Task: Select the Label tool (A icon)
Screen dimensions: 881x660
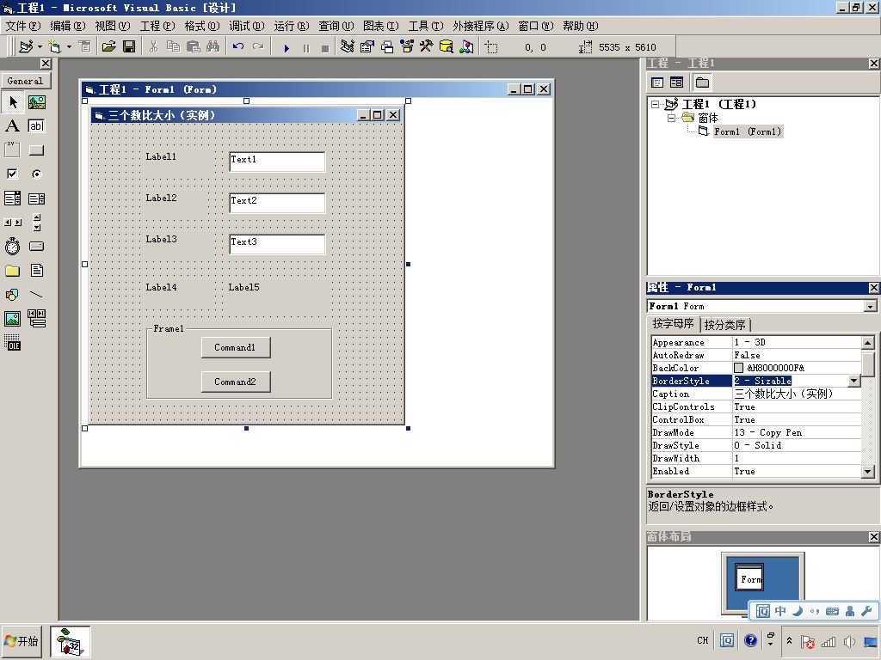Action: tap(12, 125)
